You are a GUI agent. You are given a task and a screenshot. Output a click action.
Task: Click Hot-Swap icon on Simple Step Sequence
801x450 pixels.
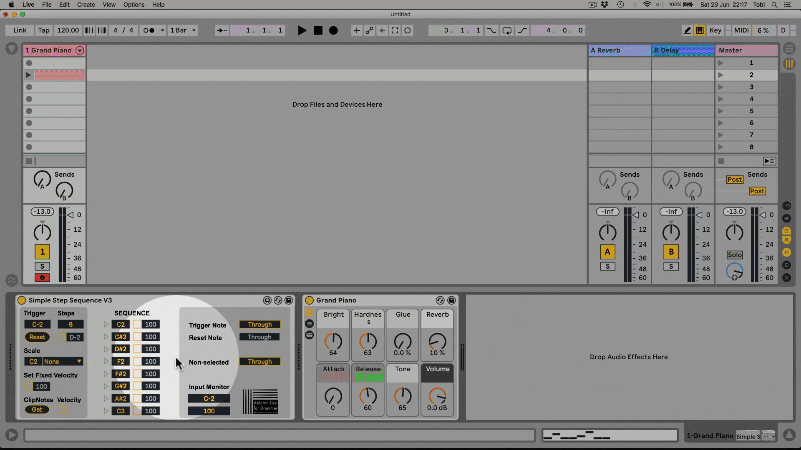278,300
